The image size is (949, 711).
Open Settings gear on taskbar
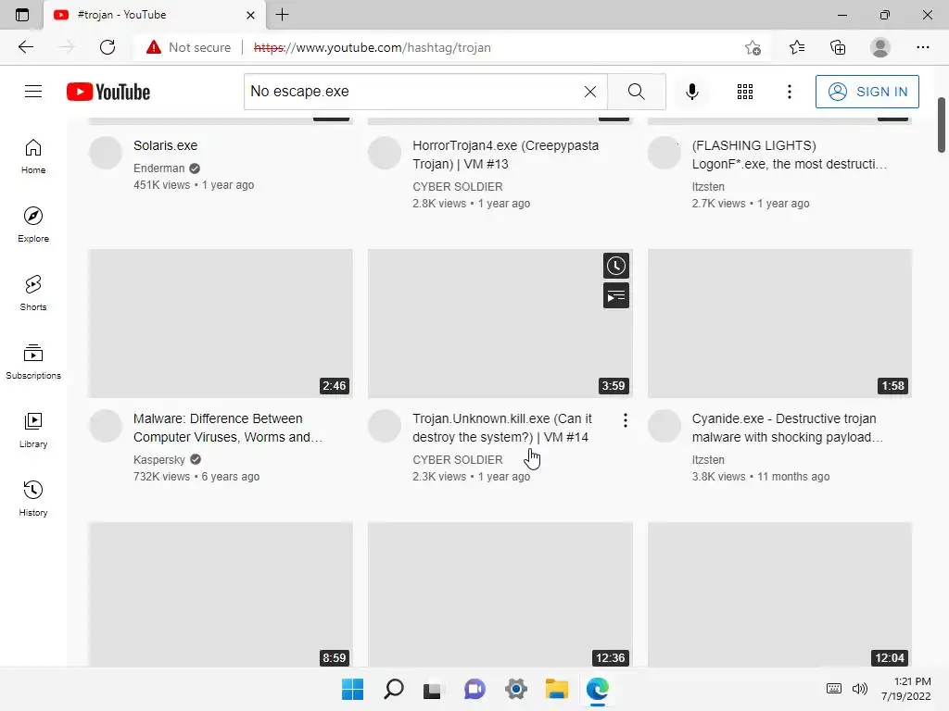pos(515,689)
